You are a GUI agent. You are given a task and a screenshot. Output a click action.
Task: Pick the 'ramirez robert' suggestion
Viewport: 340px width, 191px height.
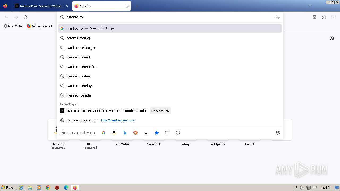[x=170, y=57]
